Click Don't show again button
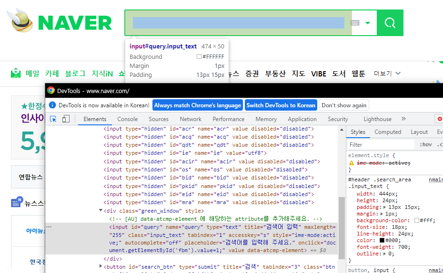 point(344,105)
